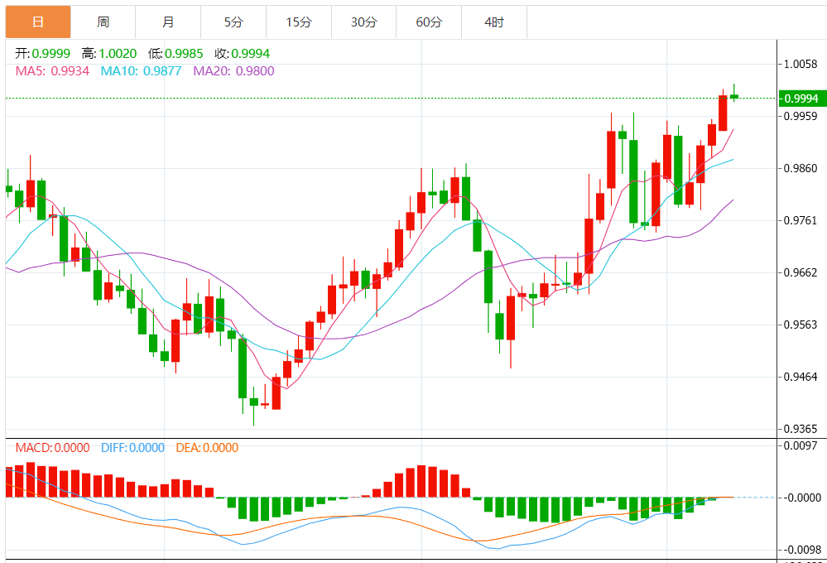The height and width of the screenshot is (563, 827).
Task: Click the 0.9464 price axis label
Action: point(801,377)
